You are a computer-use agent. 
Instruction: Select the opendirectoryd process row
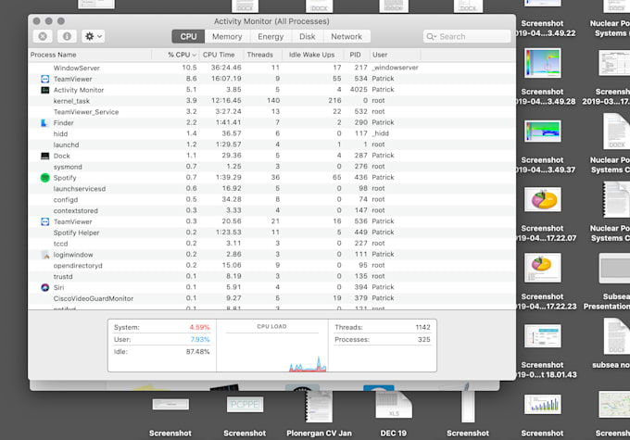[x=272, y=265]
